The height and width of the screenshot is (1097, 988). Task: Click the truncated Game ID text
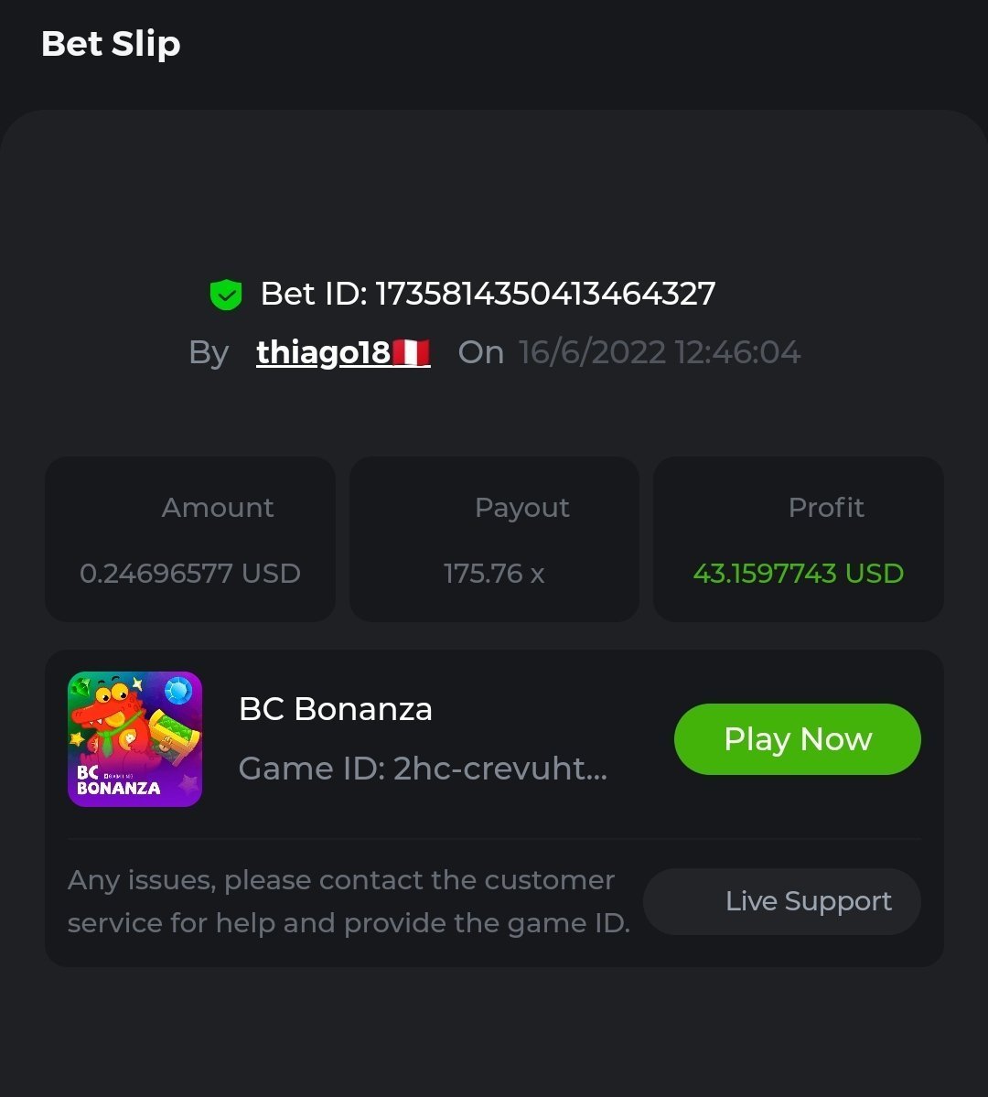[x=423, y=769]
